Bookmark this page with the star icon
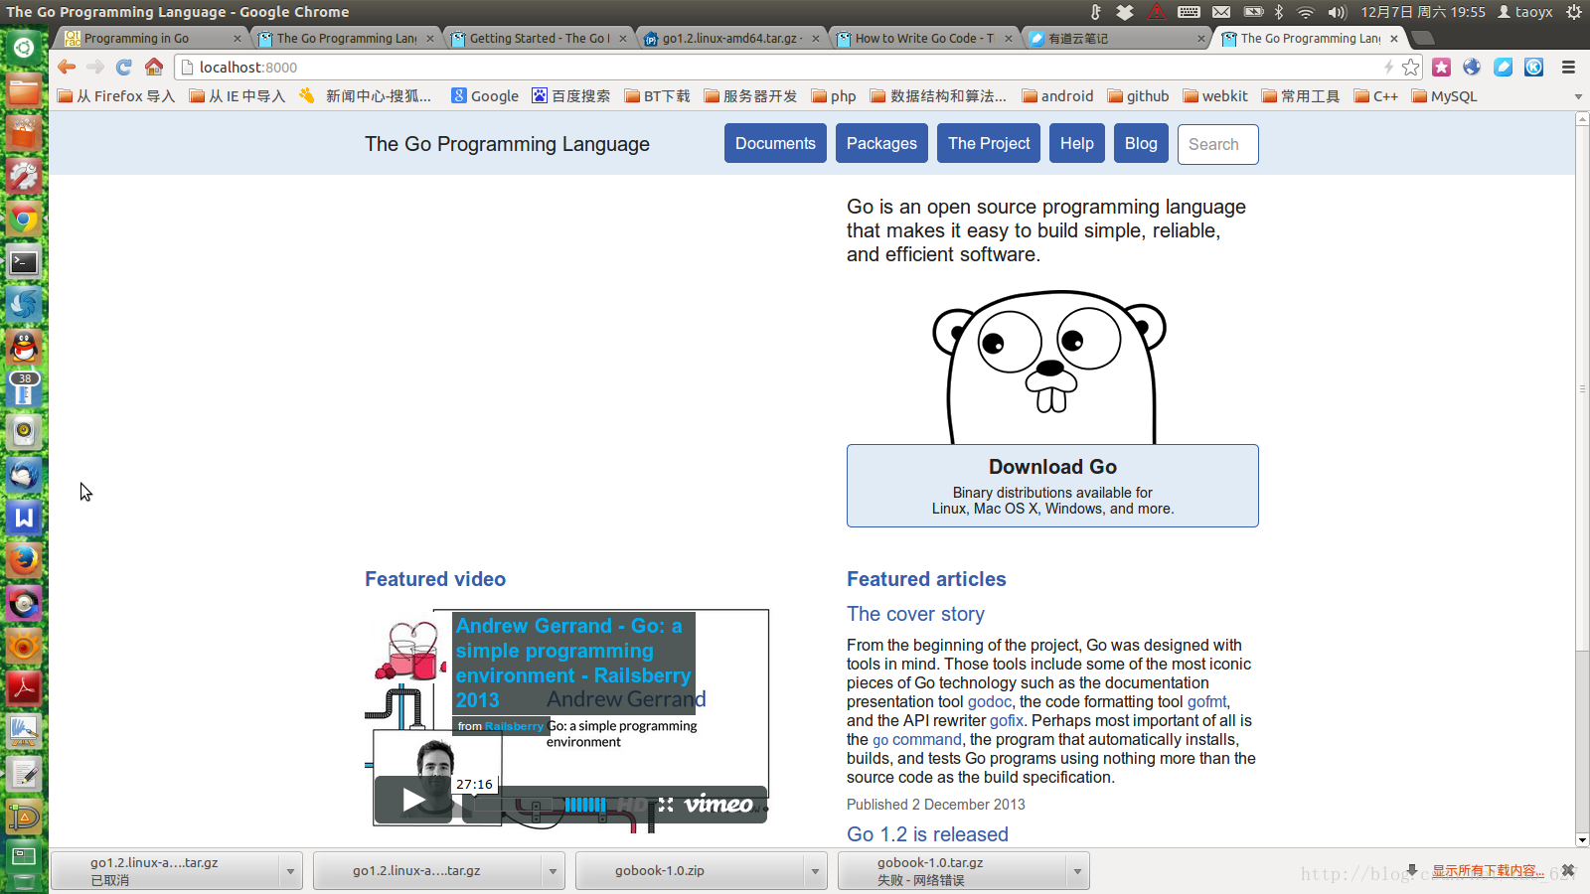 point(1411,67)
